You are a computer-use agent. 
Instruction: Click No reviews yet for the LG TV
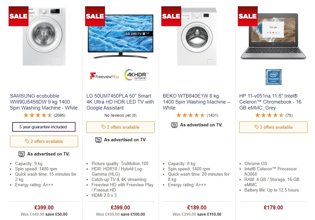click(120, 115)
